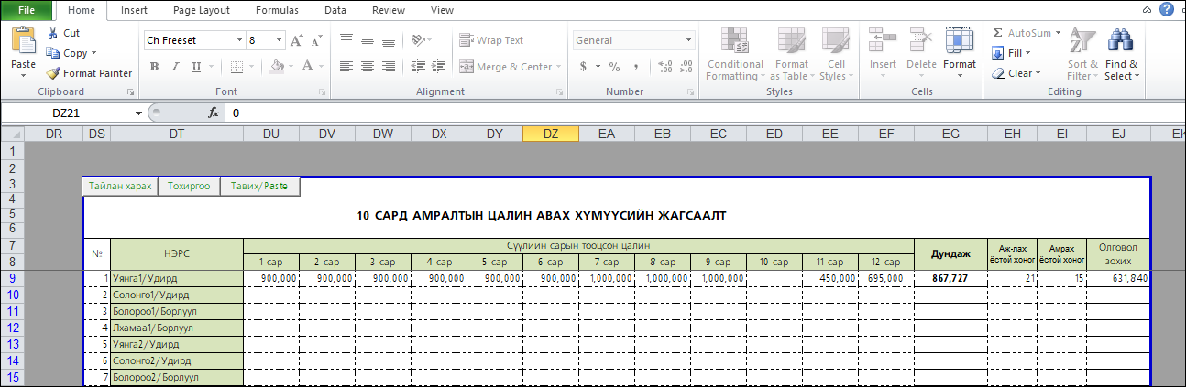This screenshot has width=1186, height=387.
Task: Open Find & Select binoculars
Action: click(x=1121, y=56)
